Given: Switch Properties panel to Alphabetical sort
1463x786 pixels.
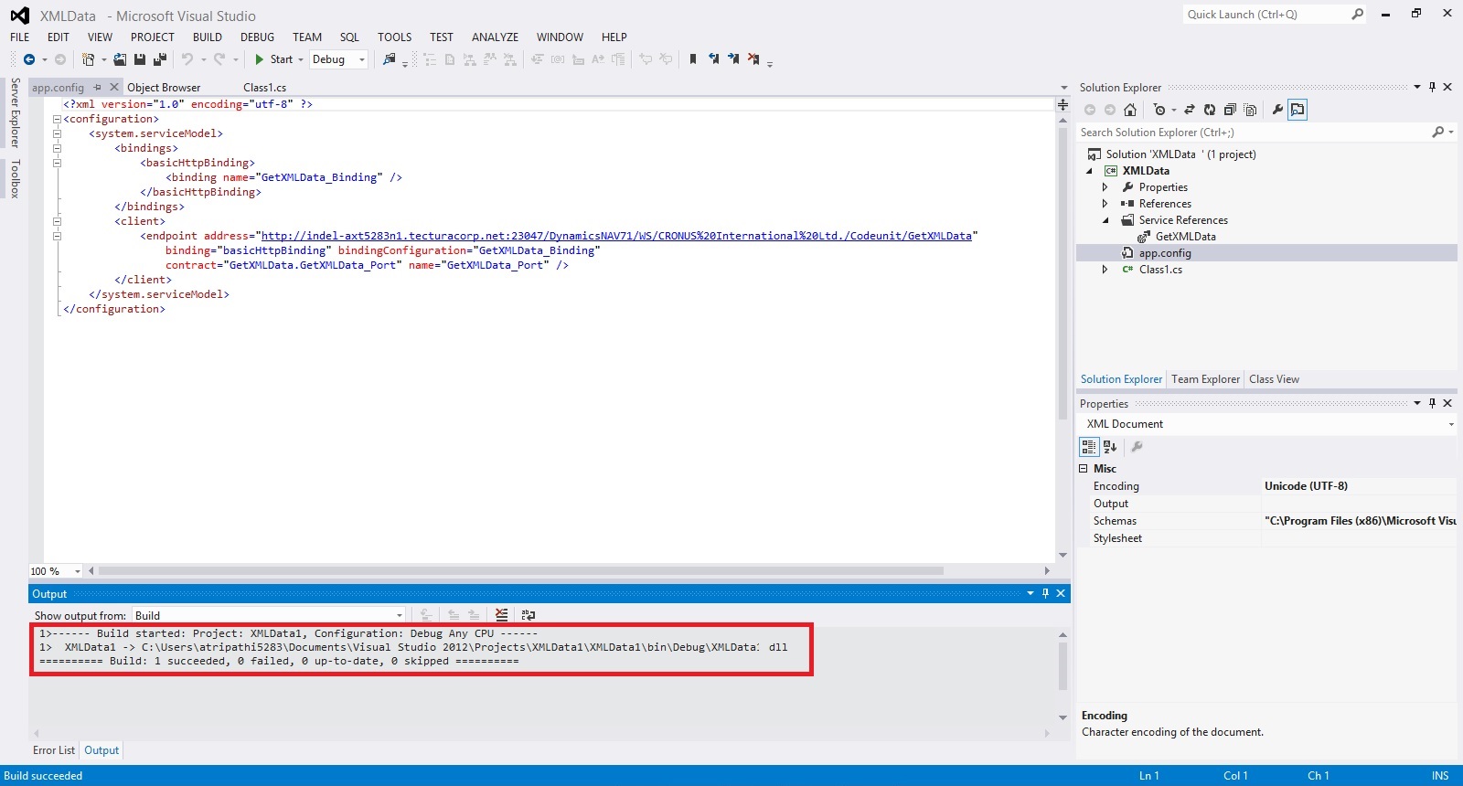Looking at the screenshot, I should (x=1110, y=447).
